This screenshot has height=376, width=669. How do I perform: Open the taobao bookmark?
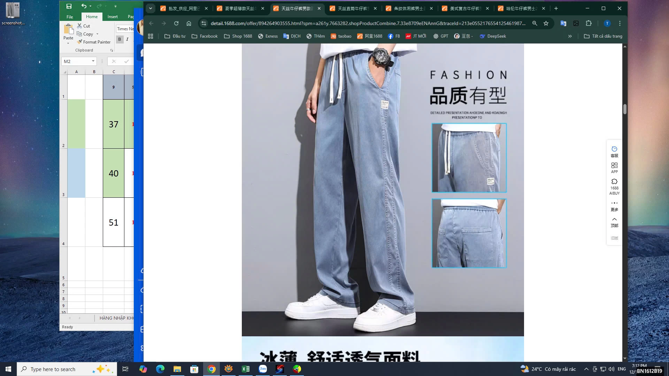[341, 36]
